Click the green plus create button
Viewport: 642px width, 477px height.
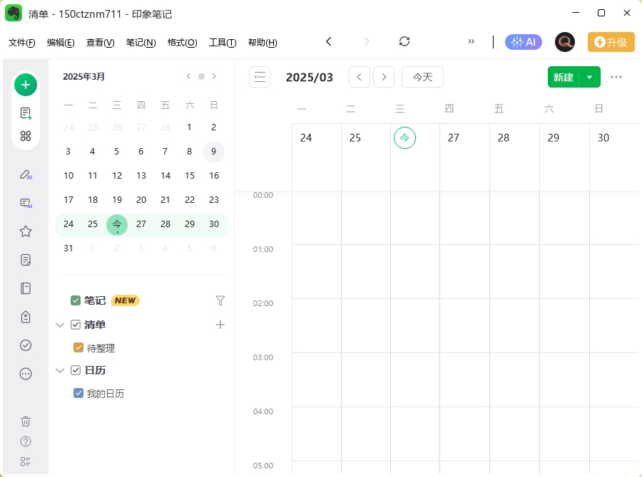[26, 85]
